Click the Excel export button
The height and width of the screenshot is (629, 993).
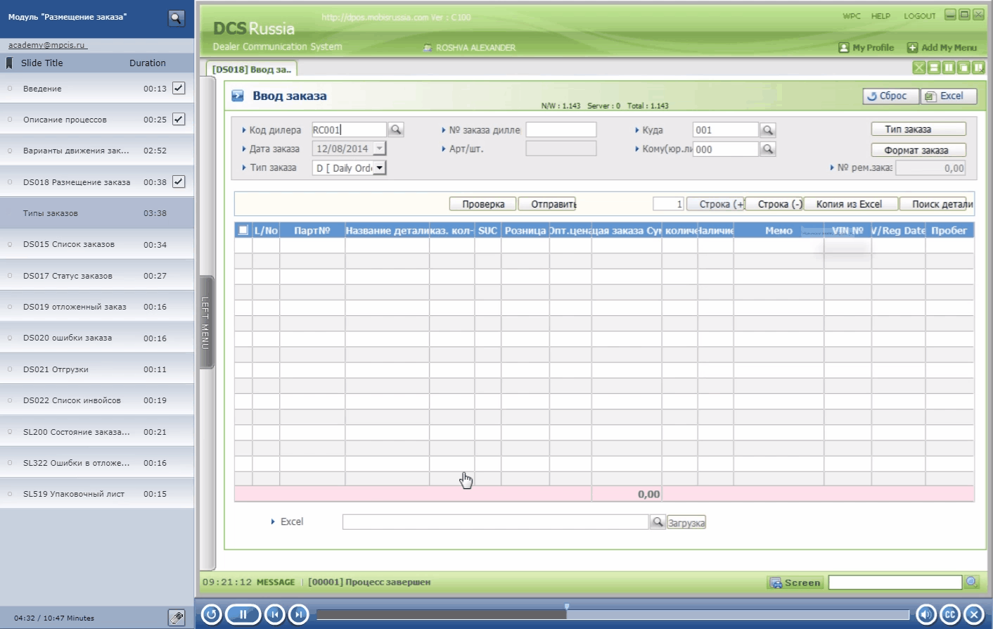(x=949, y=96)
